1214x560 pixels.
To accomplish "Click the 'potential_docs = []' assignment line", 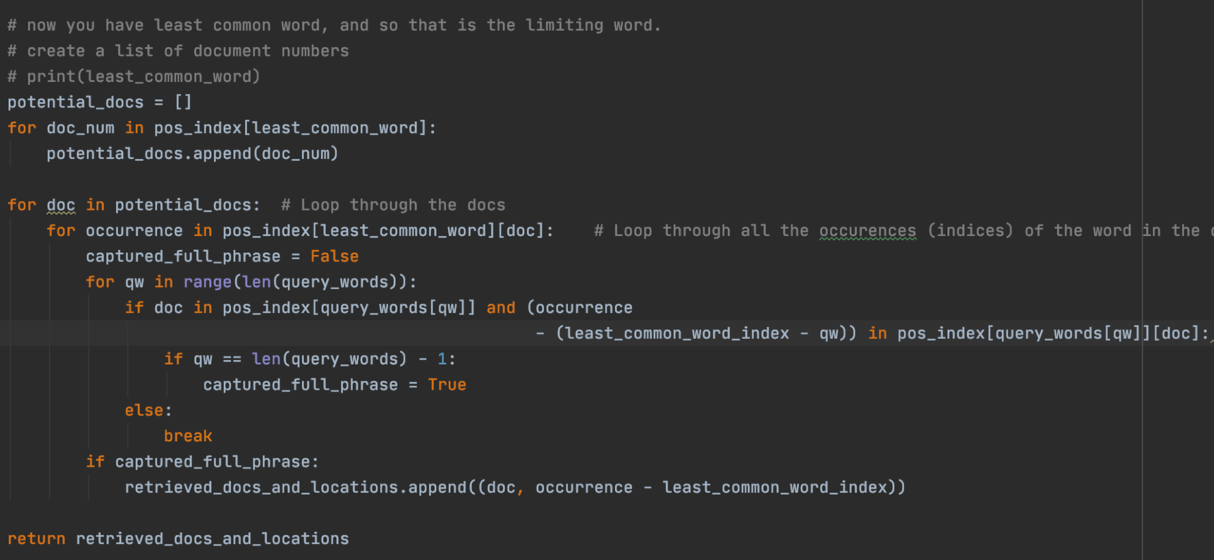I will click(99, 102).
